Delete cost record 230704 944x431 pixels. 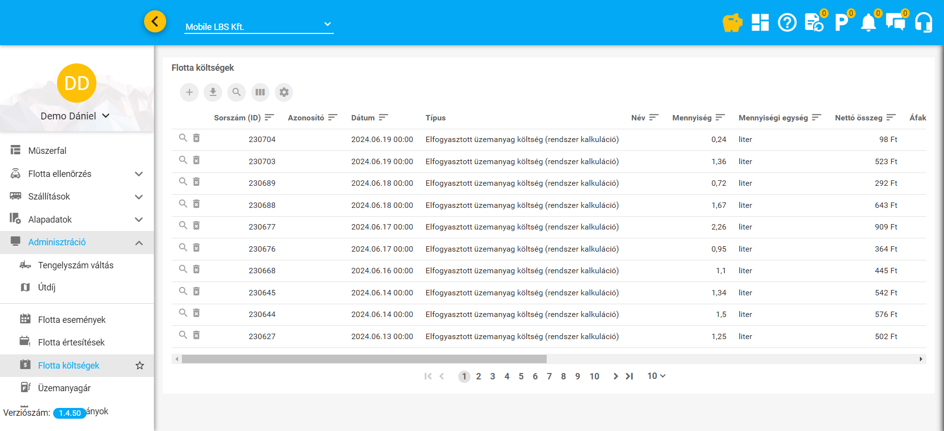click(196, 138)
